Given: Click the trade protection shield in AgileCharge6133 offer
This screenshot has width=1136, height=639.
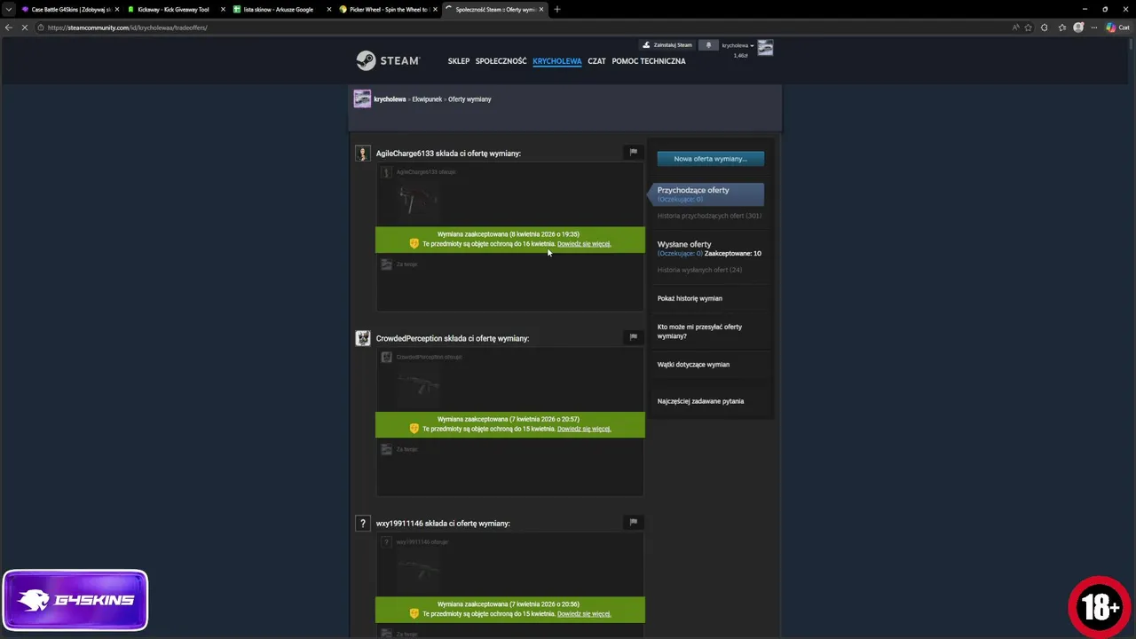Looking at the screenshot, I should pos(414,244).
